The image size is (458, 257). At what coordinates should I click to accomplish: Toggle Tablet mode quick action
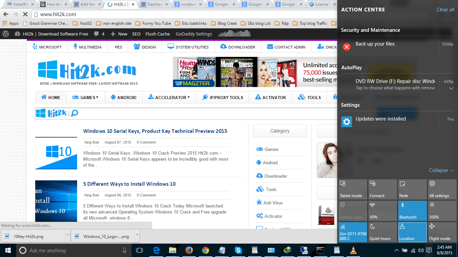[353, 189]
